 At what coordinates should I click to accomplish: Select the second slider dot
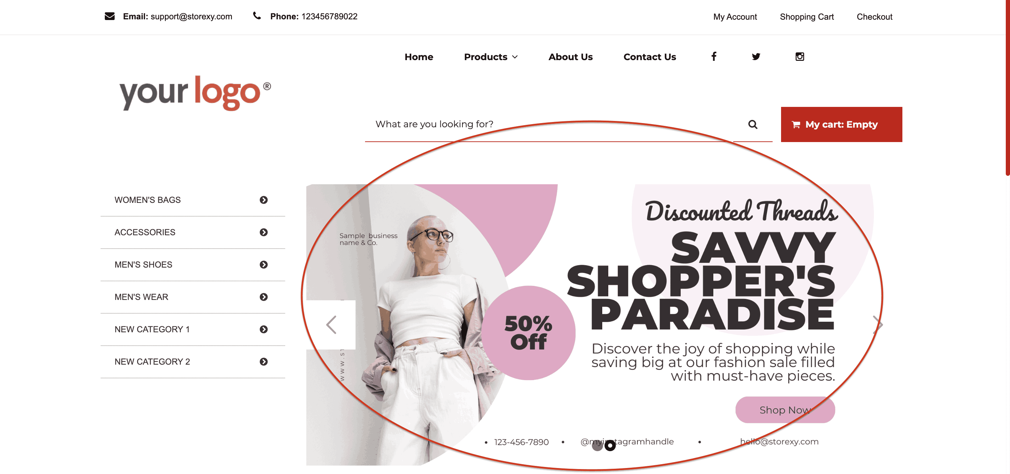(610, 446)
